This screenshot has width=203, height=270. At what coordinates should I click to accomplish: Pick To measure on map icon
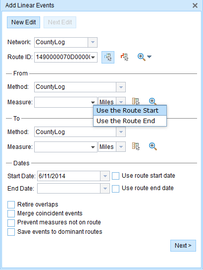click(x=136, y=146)
